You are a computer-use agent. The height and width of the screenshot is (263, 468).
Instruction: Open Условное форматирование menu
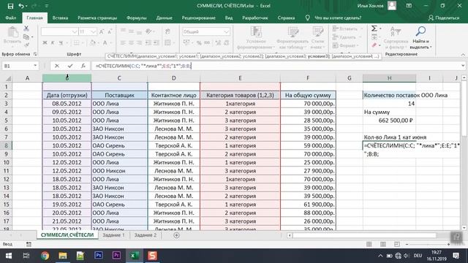256,38
